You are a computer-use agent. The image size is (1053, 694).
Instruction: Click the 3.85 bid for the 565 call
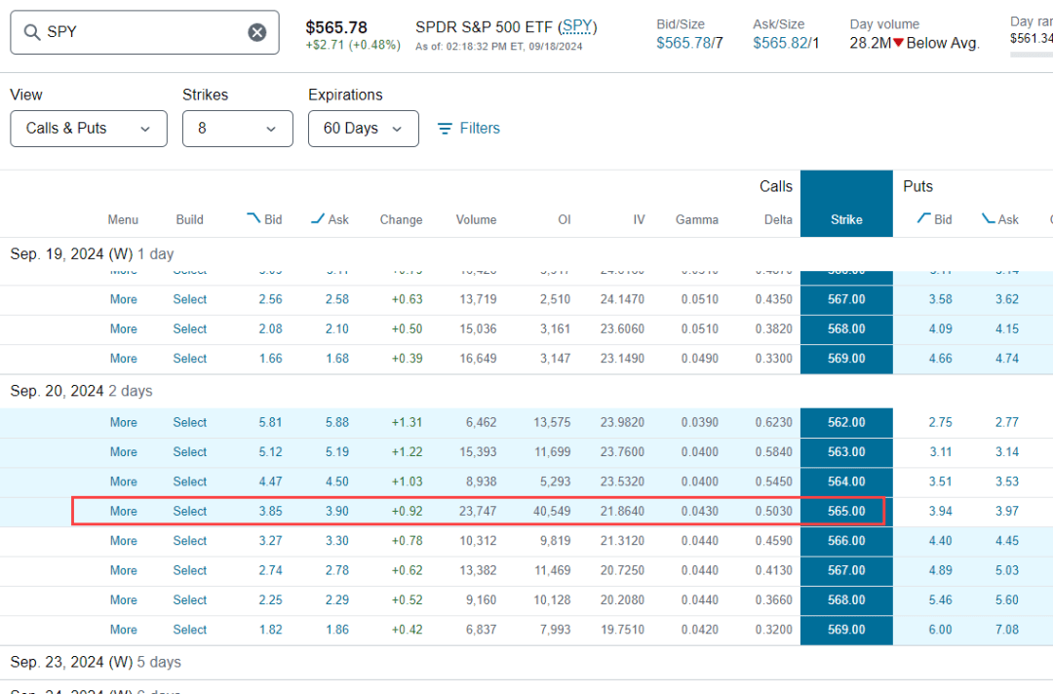coord(271,511)
